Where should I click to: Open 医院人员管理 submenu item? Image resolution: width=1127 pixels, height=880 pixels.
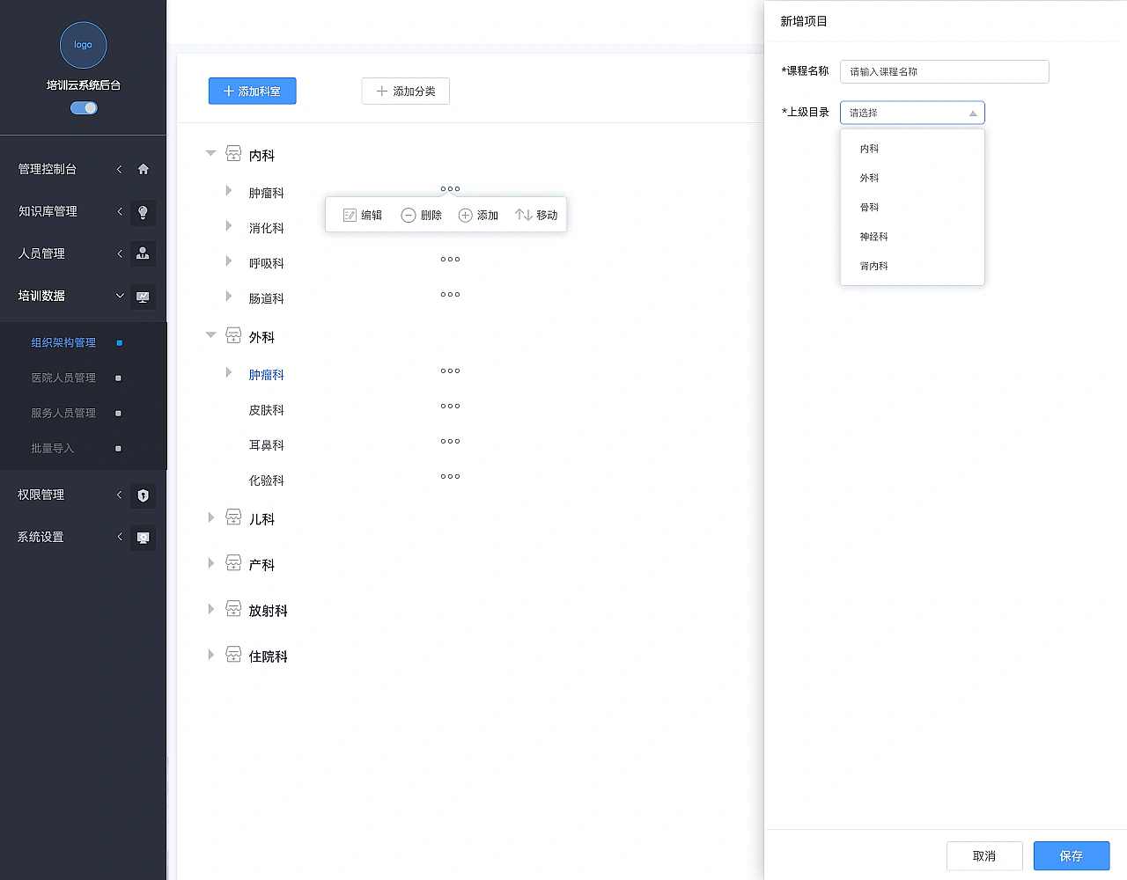tap(63, 378)
